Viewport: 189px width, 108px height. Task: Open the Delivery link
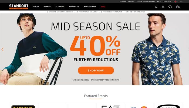tap(123, 2)
